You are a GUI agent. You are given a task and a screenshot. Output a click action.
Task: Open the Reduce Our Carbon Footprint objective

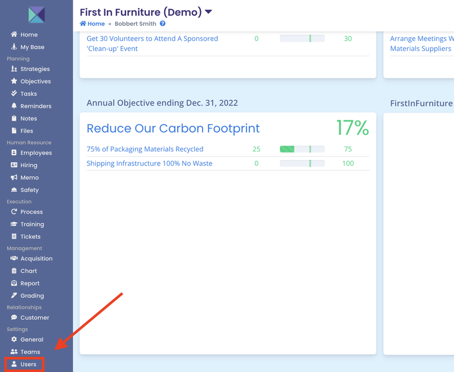[173, 128]
